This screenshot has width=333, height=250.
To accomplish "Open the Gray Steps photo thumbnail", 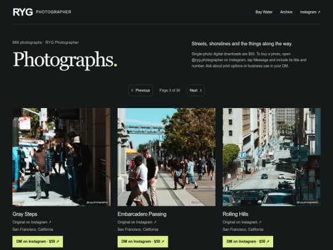I will pyautogui.click(x=62, y=157).
